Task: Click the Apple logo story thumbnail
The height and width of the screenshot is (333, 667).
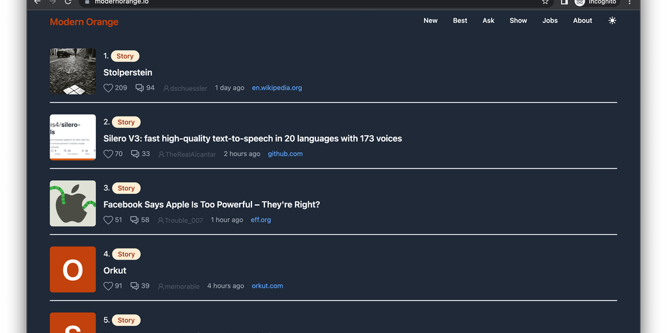Action: point(73,204)
